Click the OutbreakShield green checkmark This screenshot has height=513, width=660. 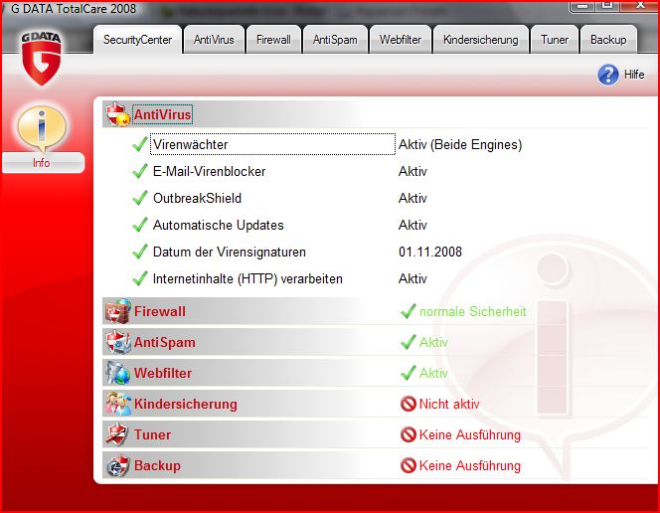pyautogui.click(x=140, y=198)
